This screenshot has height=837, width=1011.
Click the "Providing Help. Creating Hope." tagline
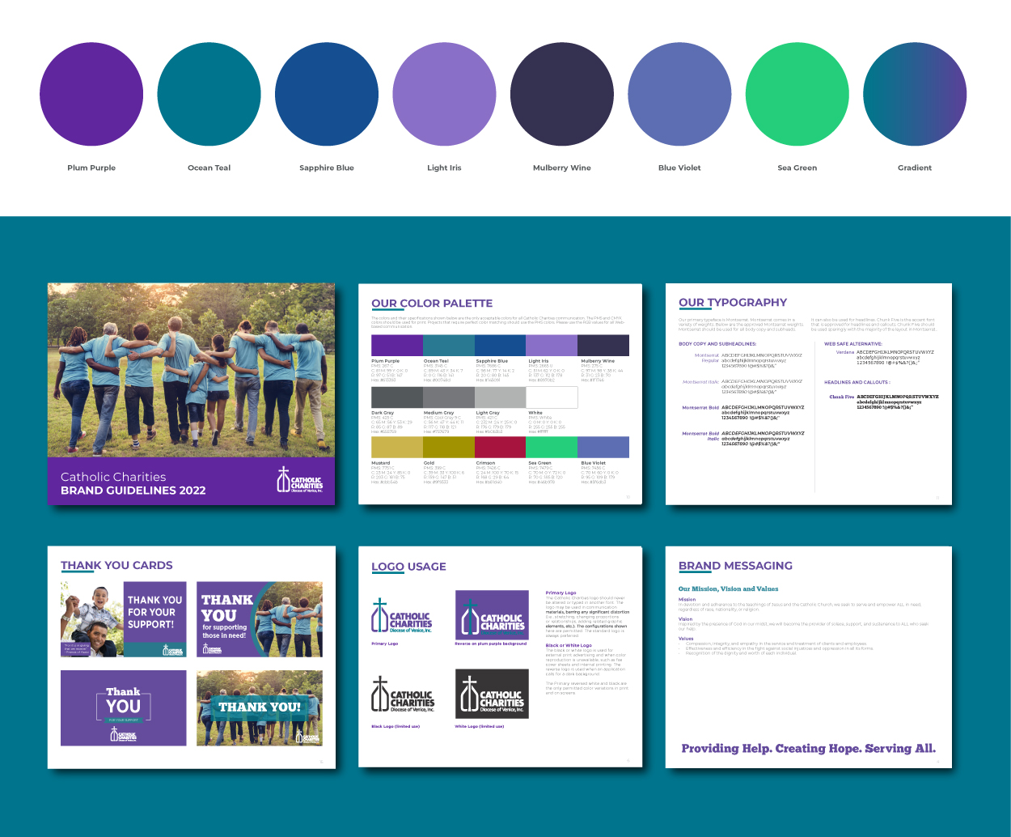pos(808,749)
